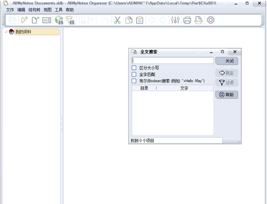The height and width of the screenshot is (204, 267).
Task: Open help with the lifebuoy toolbar icon
Action: [211, 20]
